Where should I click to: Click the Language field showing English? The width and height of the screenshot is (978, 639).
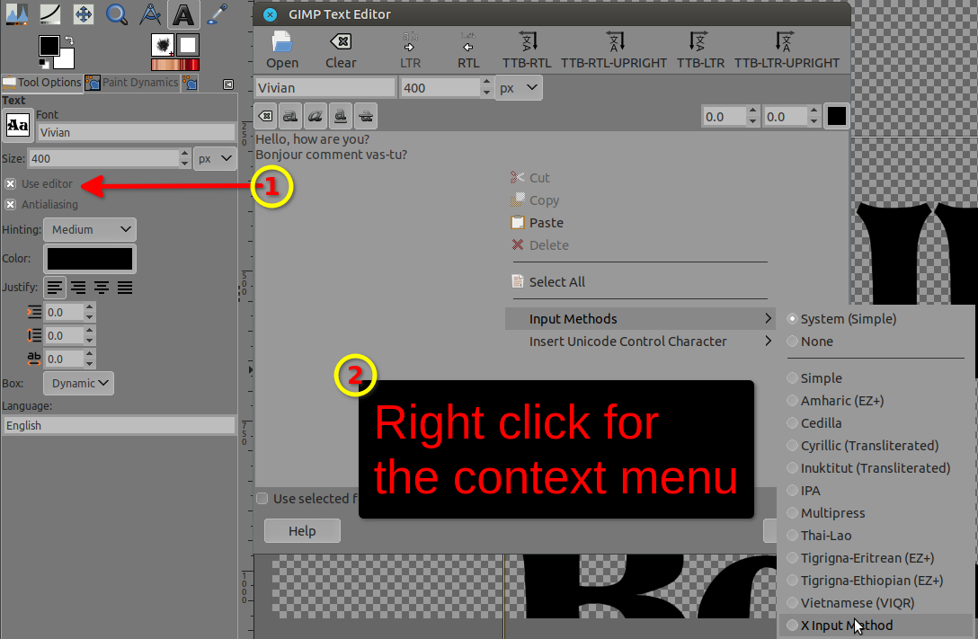(x=120, y=425)
